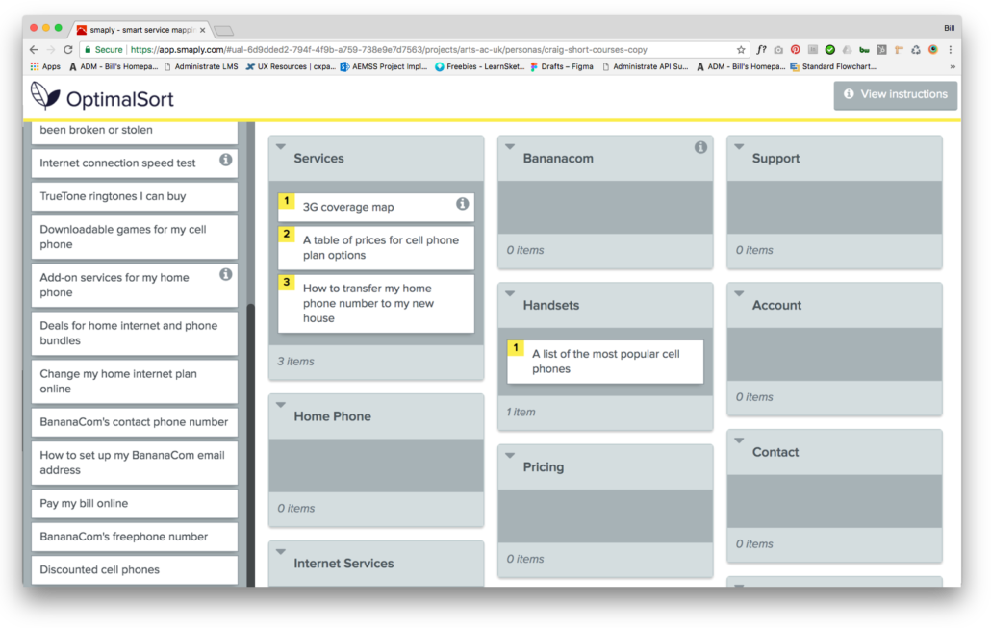This screenshot has height=628, width=991.
Task: Open the AEMSS Project Impl... bookmark
Action: click(384, 66)
